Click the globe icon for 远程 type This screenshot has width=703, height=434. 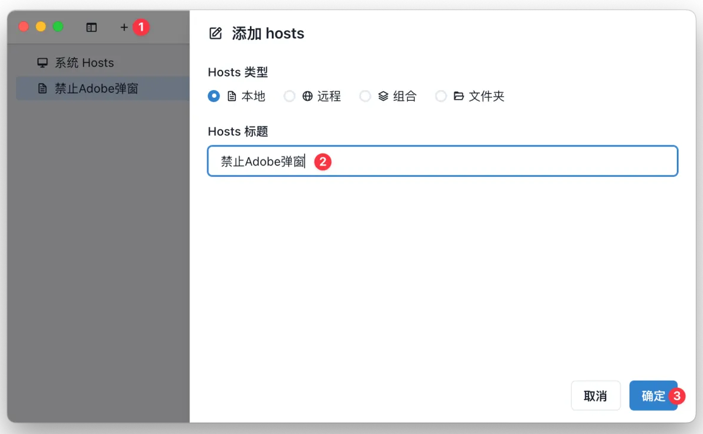[x=308, y=96]
